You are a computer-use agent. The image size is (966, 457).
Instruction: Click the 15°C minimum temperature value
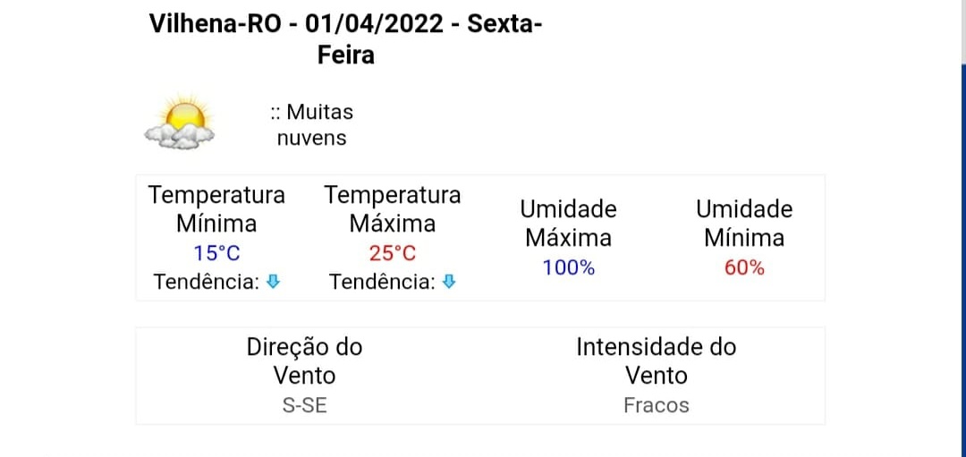216,253
